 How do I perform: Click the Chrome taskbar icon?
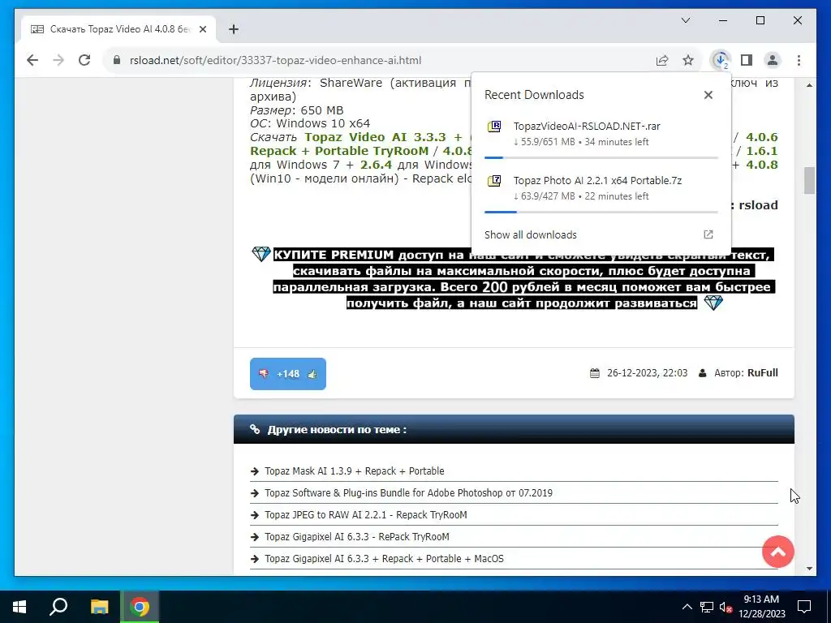[x=140, y=607]
